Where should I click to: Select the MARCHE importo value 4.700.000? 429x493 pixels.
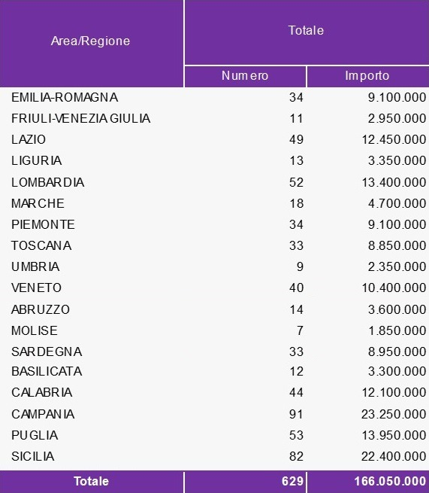tap(397, 203)
